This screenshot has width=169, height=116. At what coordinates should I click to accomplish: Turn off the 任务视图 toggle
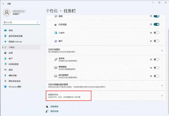tap(156, 24)
